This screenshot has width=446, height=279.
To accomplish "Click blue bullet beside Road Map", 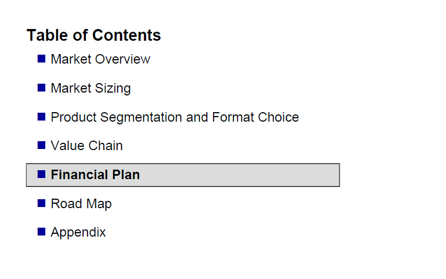I will [x=41, y=203].
